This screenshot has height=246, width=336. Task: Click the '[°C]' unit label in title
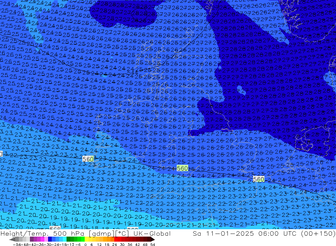tap(122, 233)
